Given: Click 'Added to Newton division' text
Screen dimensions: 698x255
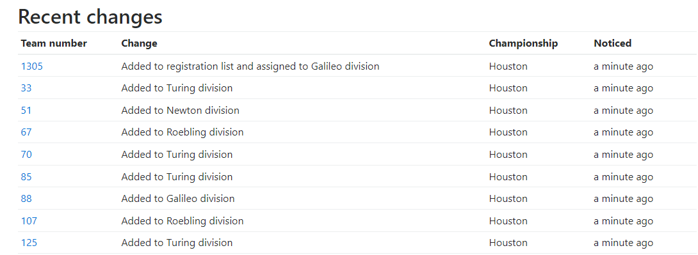Looking at the screenshot, I should [x=181, y=110].
